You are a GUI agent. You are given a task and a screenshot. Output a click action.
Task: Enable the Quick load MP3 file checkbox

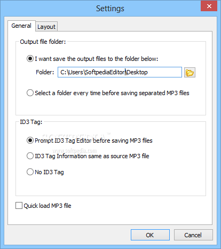[19, 205]
